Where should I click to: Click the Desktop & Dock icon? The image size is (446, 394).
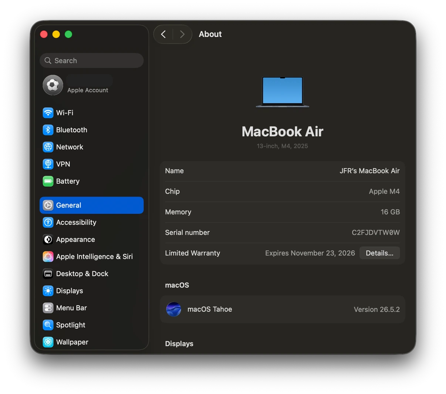pos(48,274)
